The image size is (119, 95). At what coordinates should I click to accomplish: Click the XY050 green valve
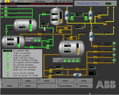(x=32, y=47)
